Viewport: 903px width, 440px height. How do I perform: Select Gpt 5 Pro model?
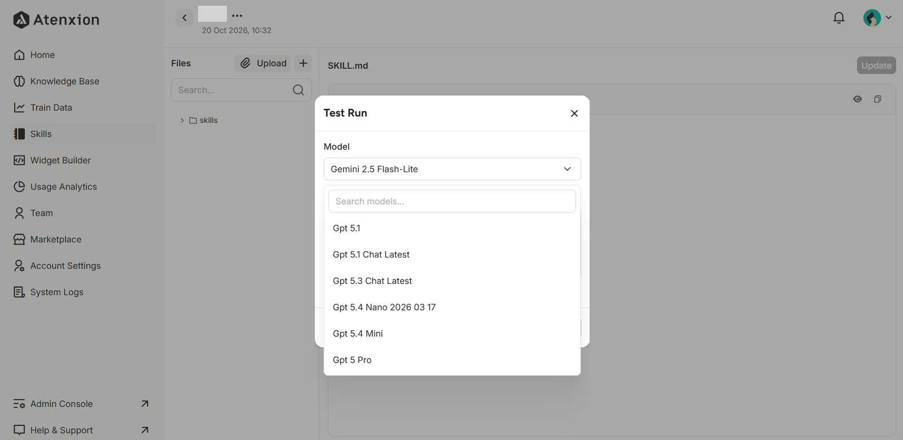452,360
